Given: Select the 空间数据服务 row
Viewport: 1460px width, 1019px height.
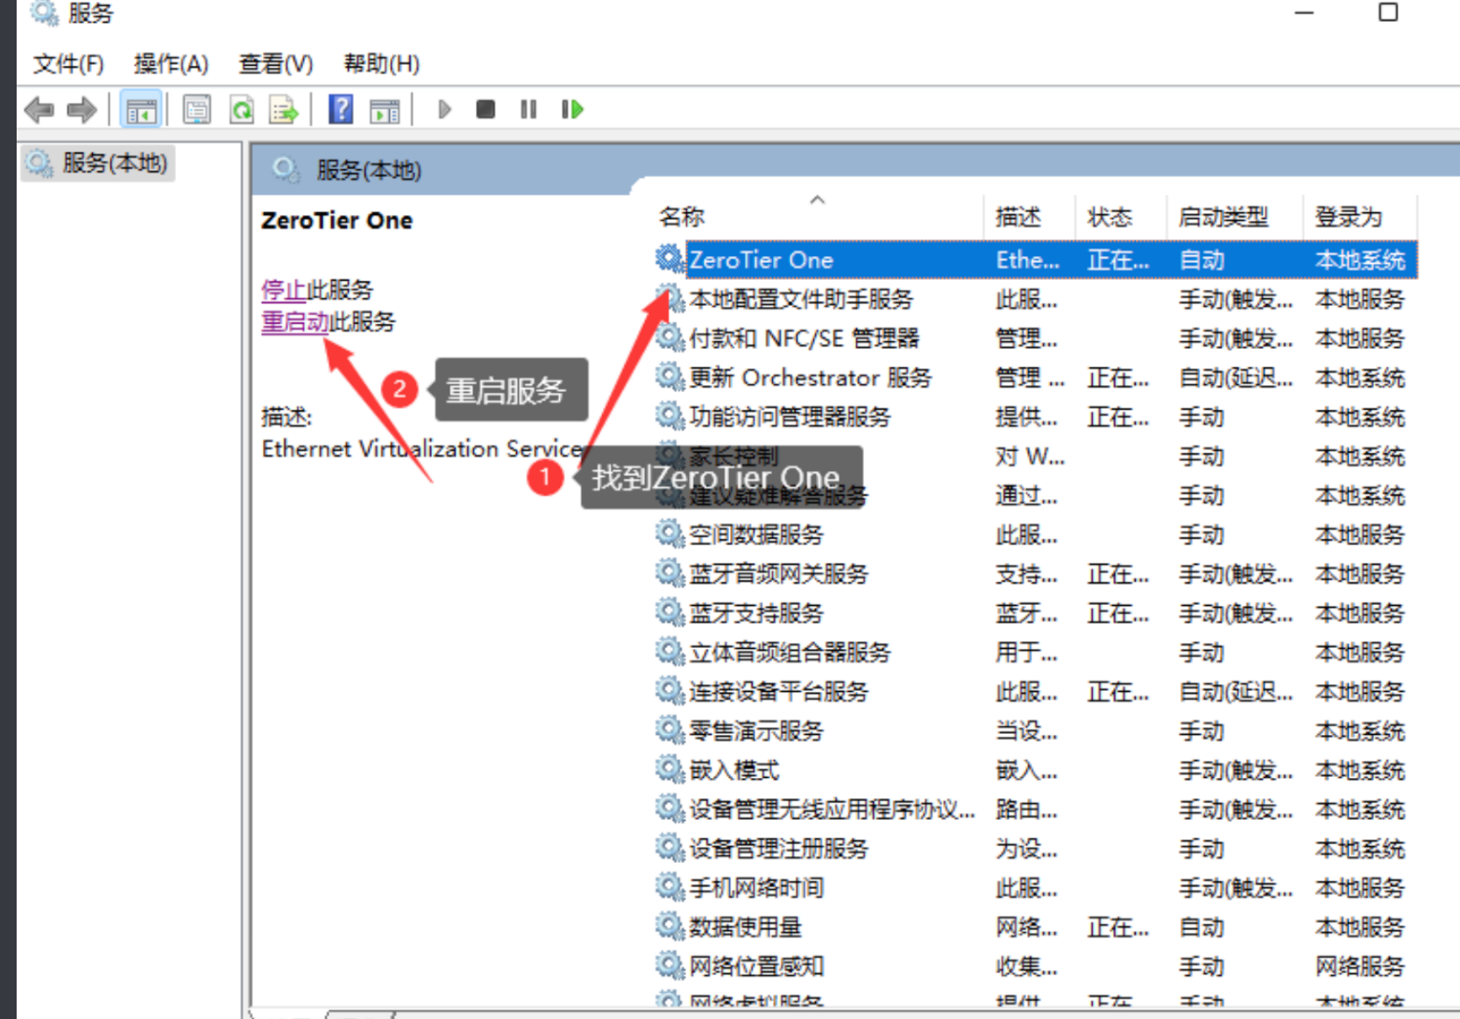Looking at the screenshot, I should (x=1034, y=535).
